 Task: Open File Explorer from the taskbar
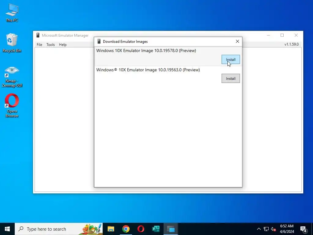click(x=111, y=229)
